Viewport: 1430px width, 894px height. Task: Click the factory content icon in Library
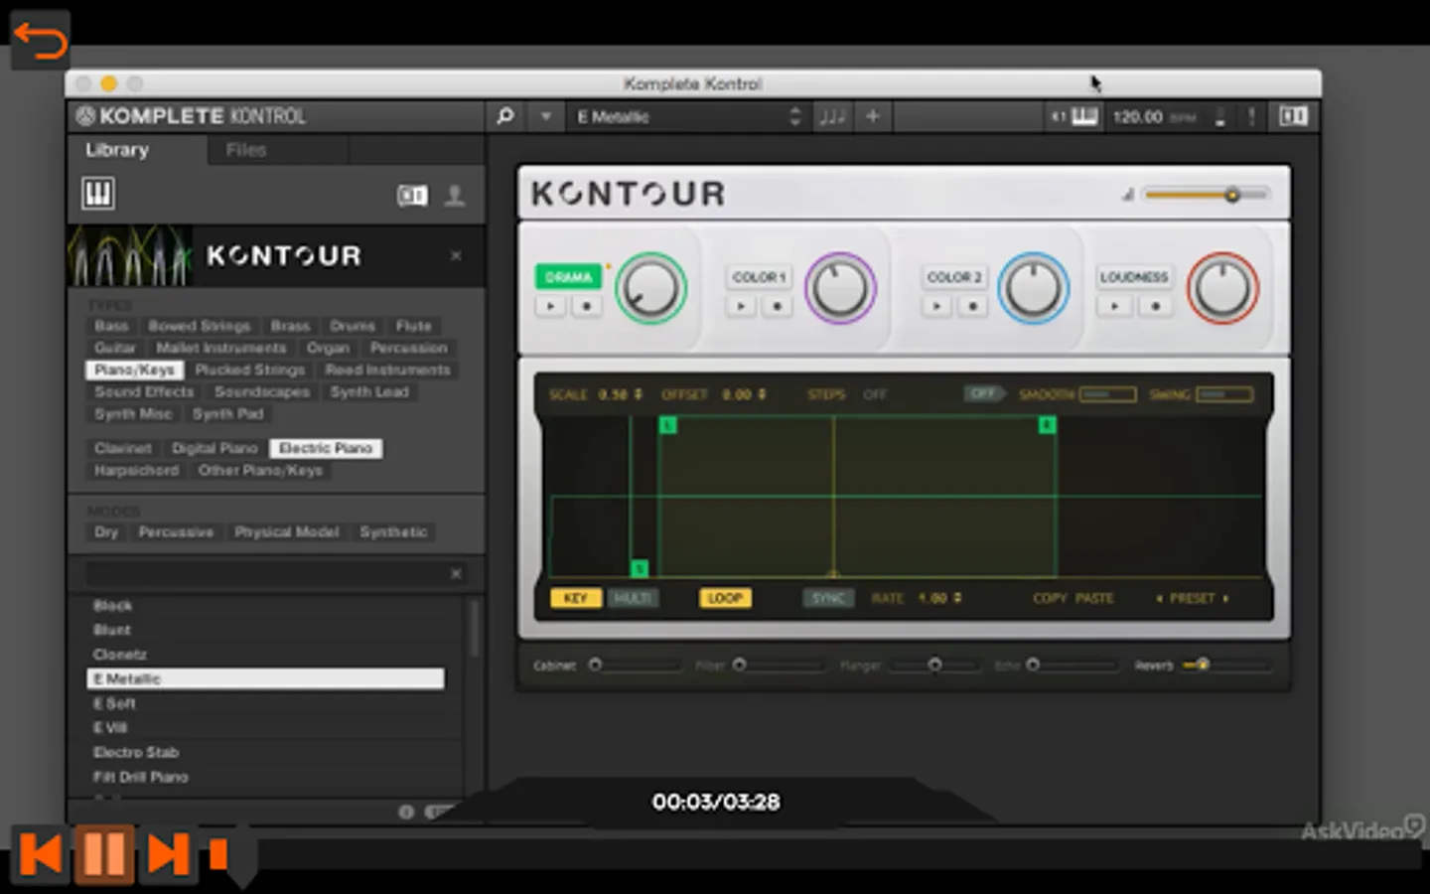pos(412,196)
